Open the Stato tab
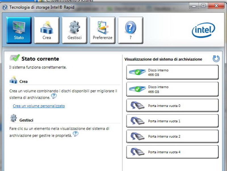227x171 pixels. (x=19, y=30)
